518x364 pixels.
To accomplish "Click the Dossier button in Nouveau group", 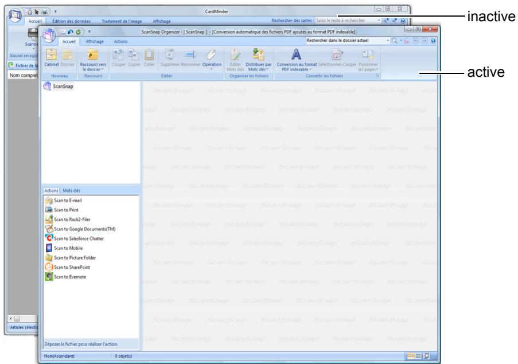I will click(68, 58).
